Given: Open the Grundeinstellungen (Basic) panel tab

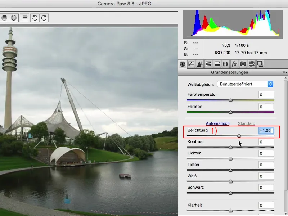Looking at the screenshot, I should pos(183,64).
